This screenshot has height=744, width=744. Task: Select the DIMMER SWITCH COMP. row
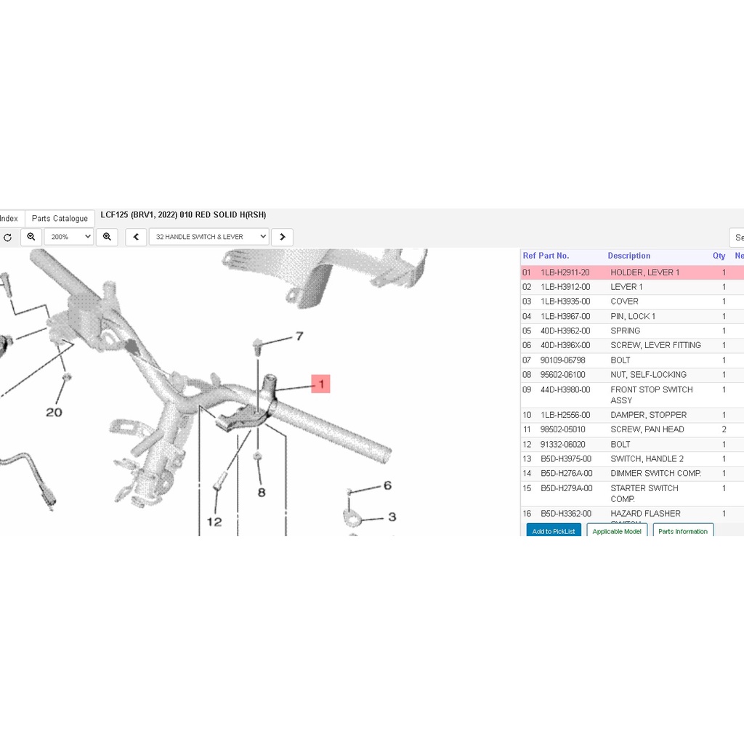tap(655, 473)
